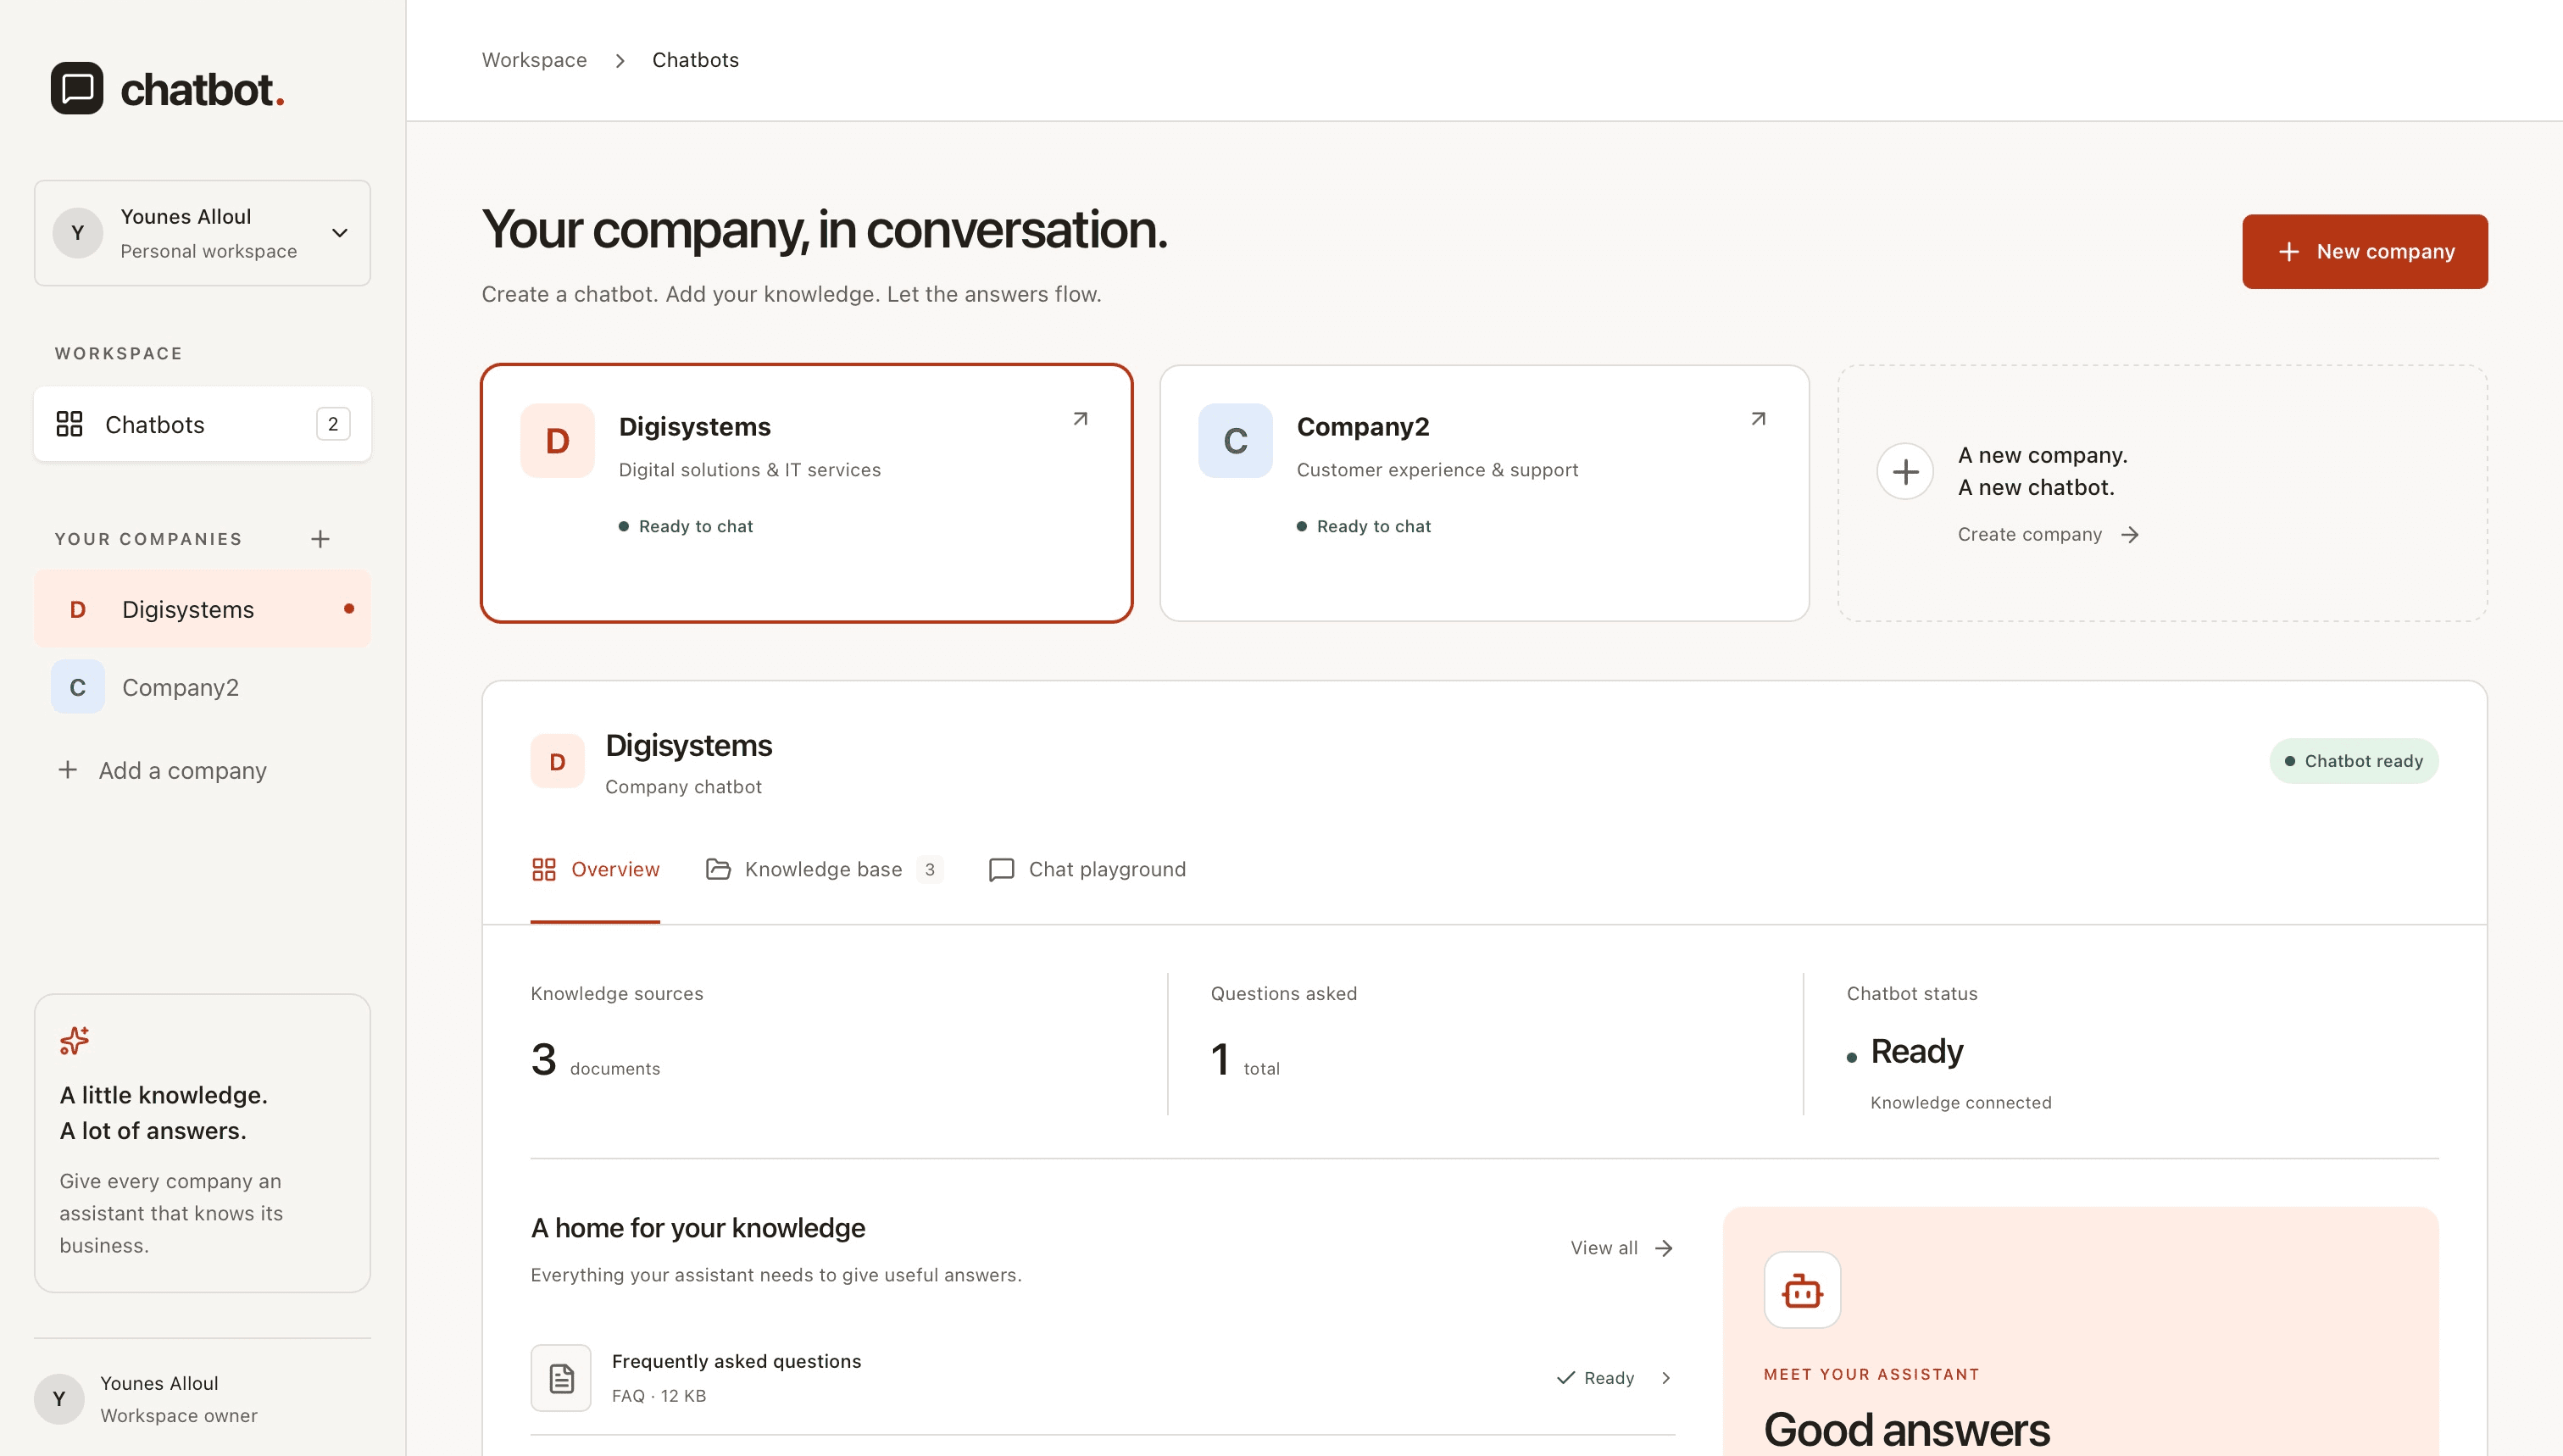Click 'Questions asked' label
The image size is (2563, 1456).
(x=1284, y=993)
